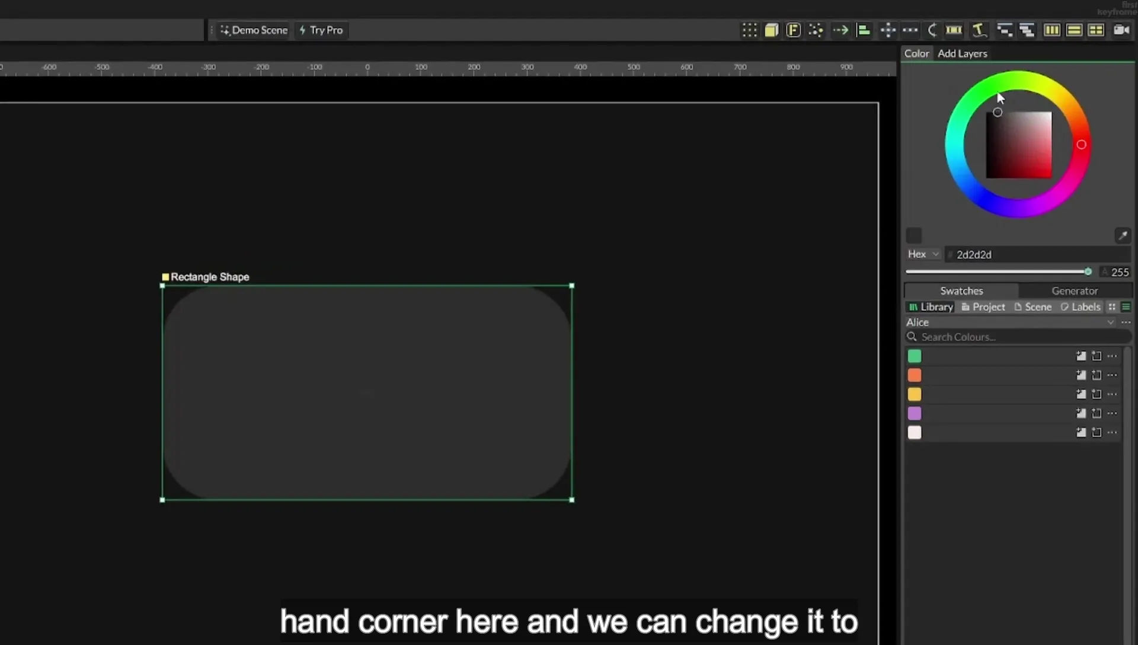1138x645 pixels.
Task: Click the yellow film strip icon
Action: [x=954, y=30]
